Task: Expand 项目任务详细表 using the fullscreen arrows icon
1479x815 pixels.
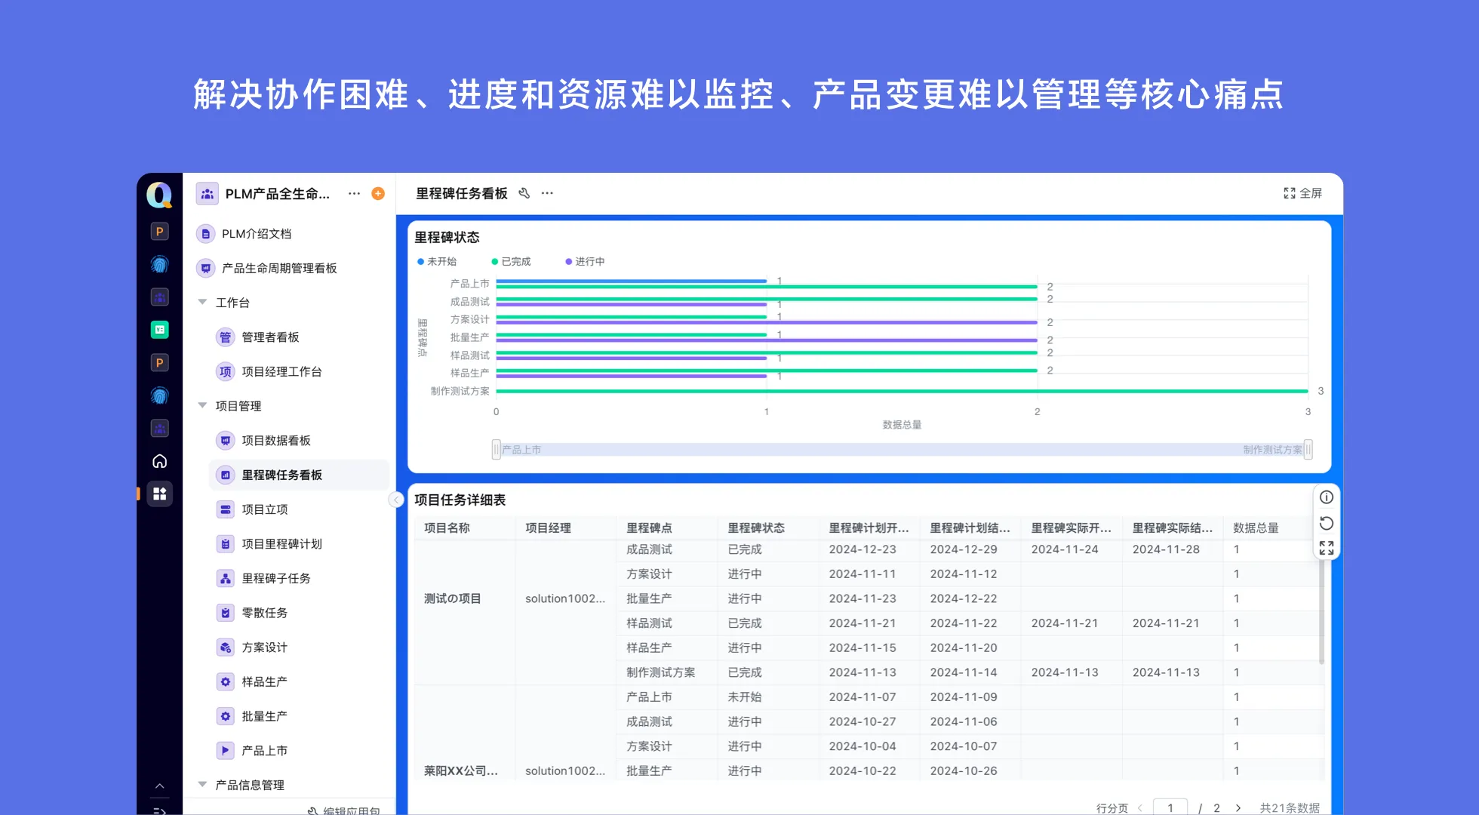Action: click(x=1326, y=548)
